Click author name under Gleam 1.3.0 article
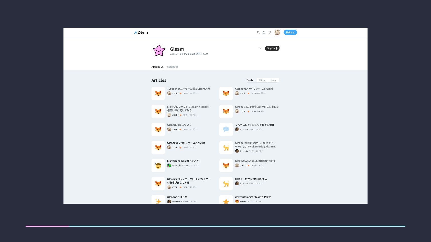 245,111
